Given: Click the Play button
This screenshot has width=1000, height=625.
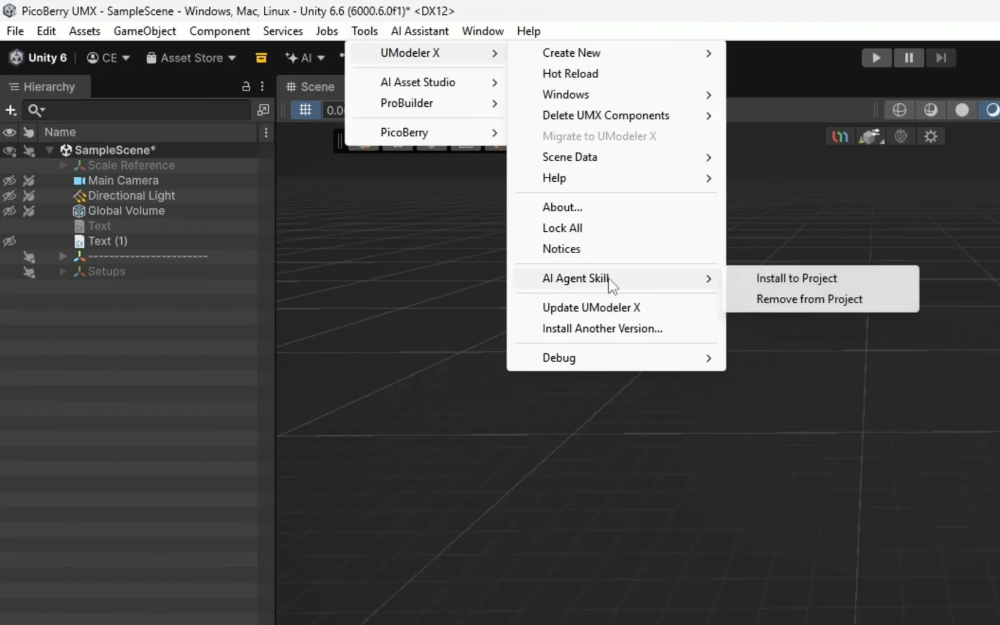Looking at the screenshot, I should click(x=876, y=58).
